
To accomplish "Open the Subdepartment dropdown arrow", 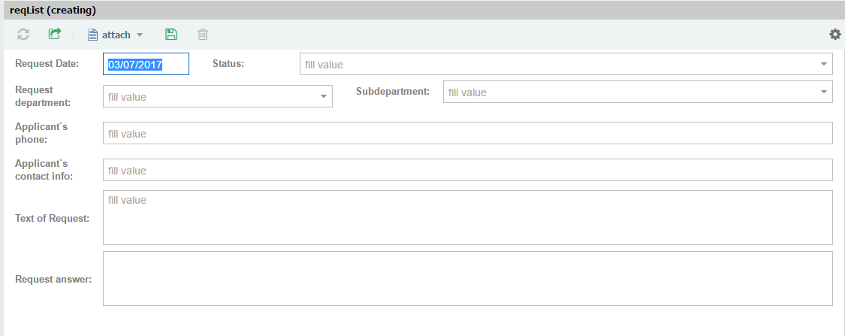I will tap(823, 92).
